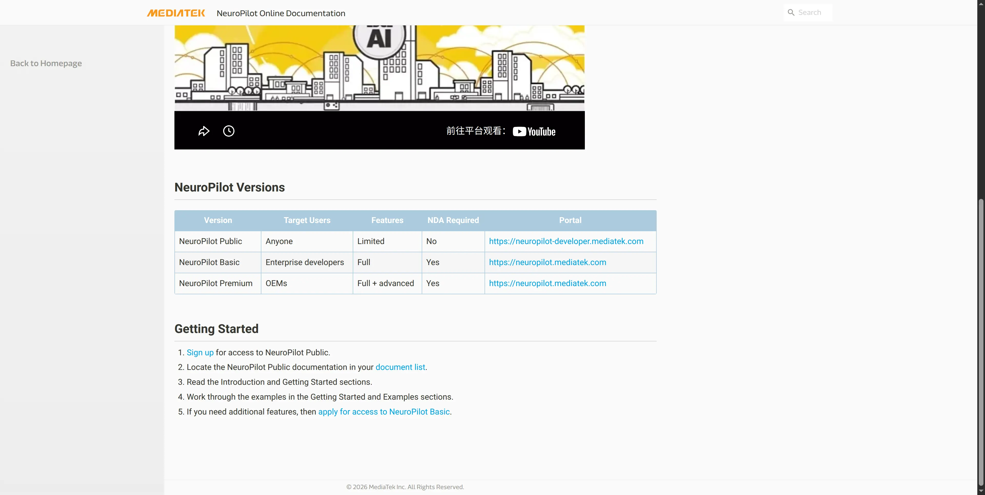Click the Version column header
The width and height of the screenshot is (985, 495).
[218, 220]
